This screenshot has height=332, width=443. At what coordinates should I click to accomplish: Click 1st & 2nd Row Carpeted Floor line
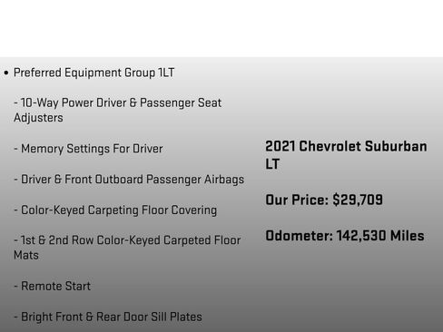(127, 240)
